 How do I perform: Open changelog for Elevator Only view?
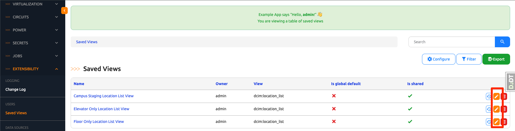(489, 109)
